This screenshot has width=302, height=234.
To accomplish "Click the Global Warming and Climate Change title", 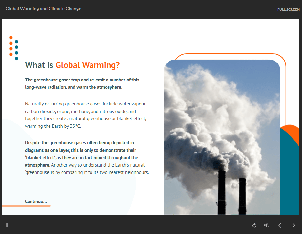I will click(x=43, y=9).
